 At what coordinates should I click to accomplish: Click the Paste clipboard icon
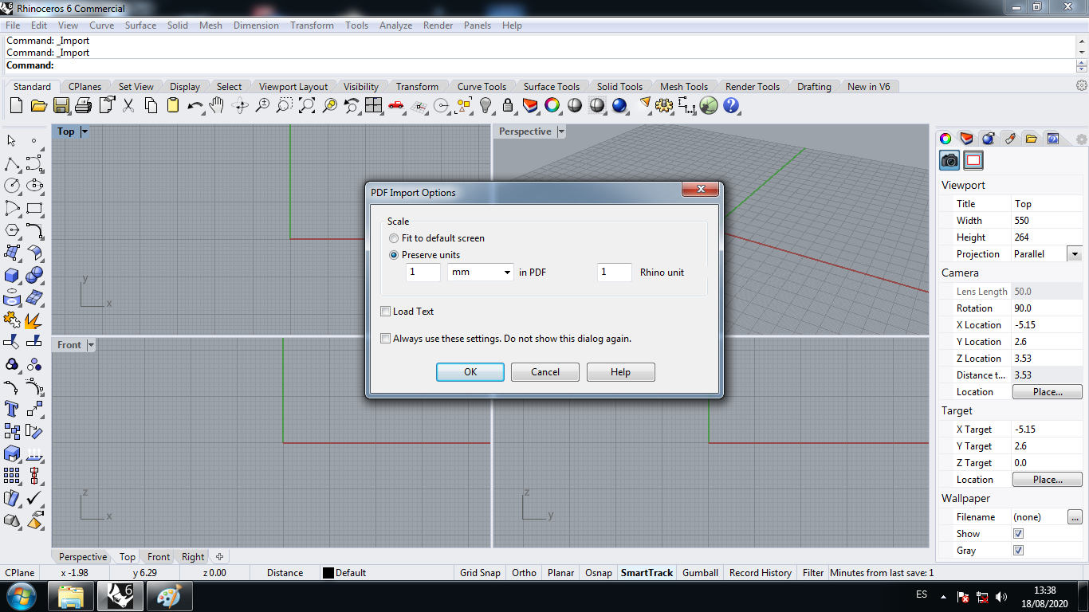tap(173, 105)
